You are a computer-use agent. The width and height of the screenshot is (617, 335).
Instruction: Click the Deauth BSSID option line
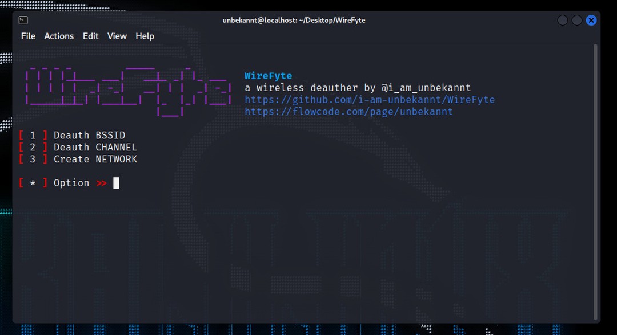click(72, 136)
